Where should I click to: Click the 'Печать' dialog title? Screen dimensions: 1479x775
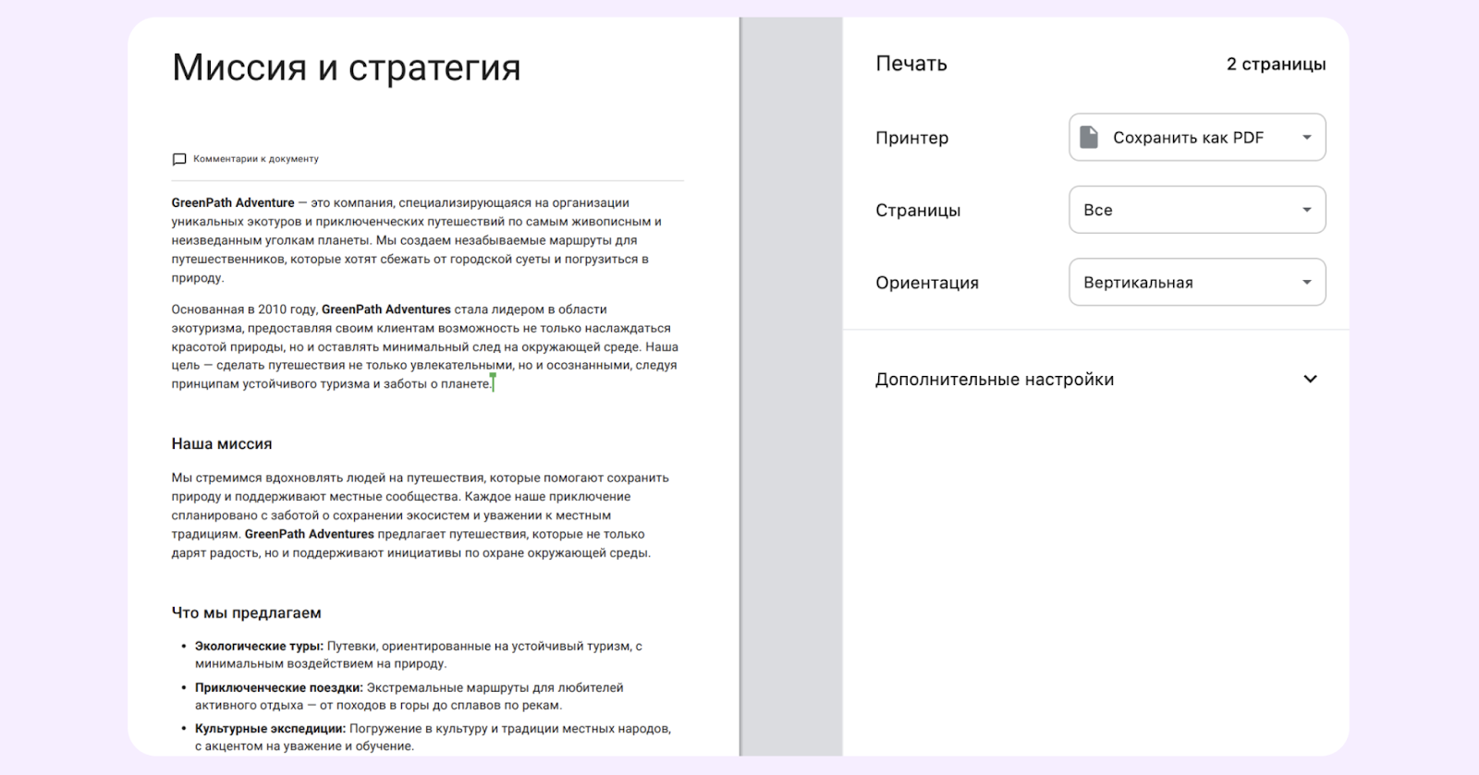[x=911, y=64]
